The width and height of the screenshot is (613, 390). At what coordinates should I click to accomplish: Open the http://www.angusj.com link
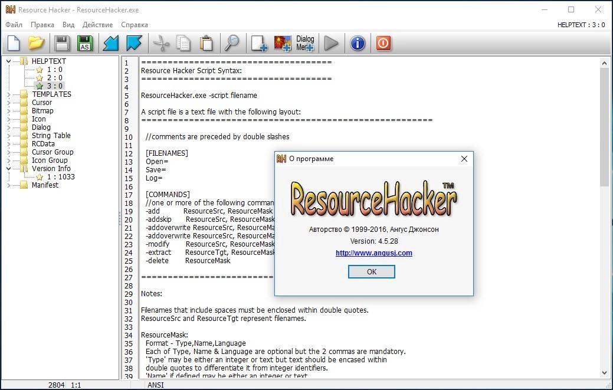(373, 253)
